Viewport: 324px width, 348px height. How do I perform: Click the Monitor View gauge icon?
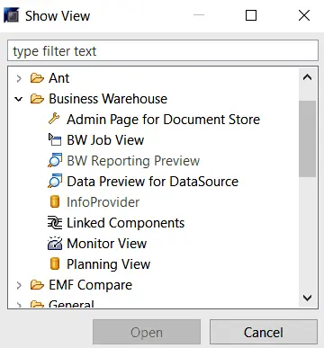click(x=55, y=243)
